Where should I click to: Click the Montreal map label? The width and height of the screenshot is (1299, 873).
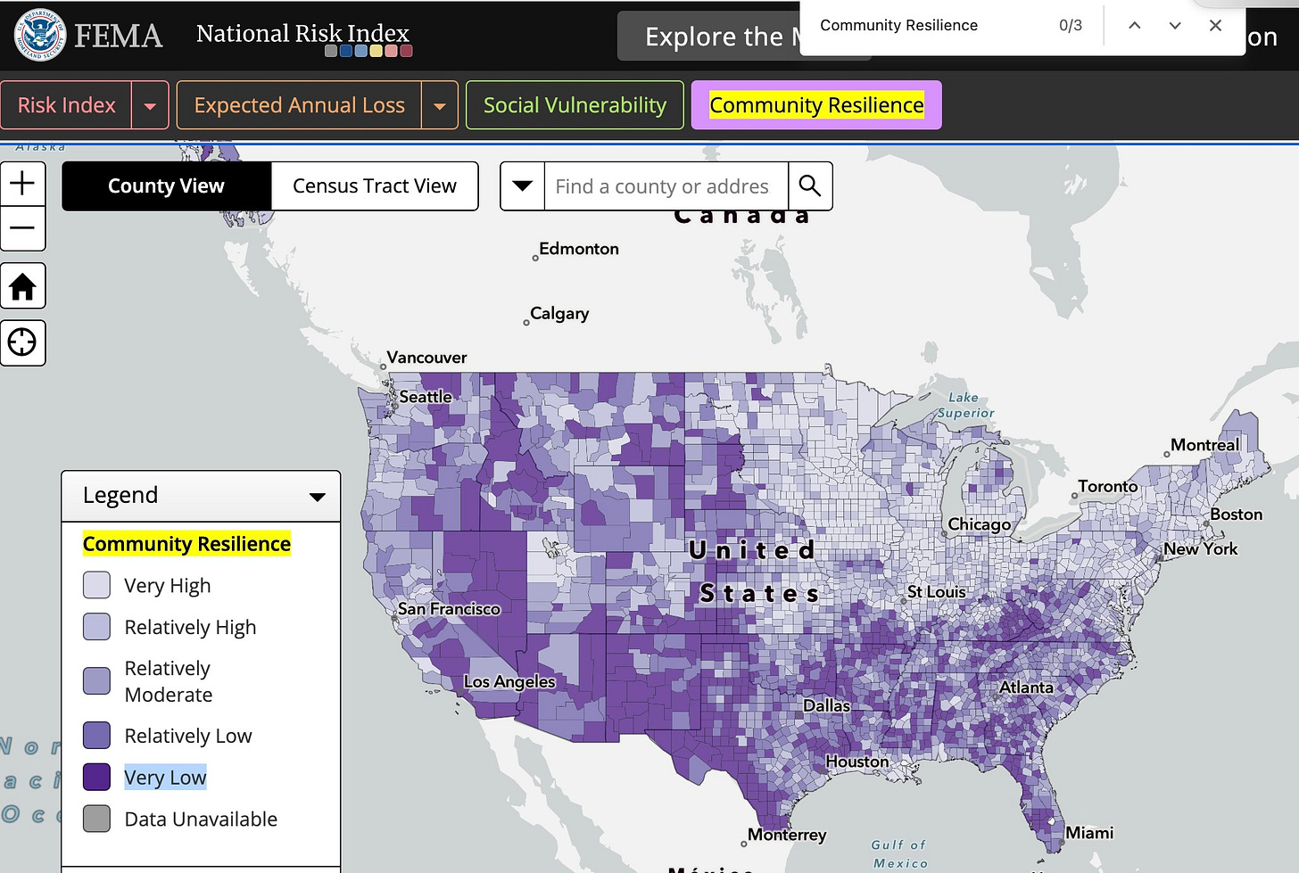point(1204,444)
